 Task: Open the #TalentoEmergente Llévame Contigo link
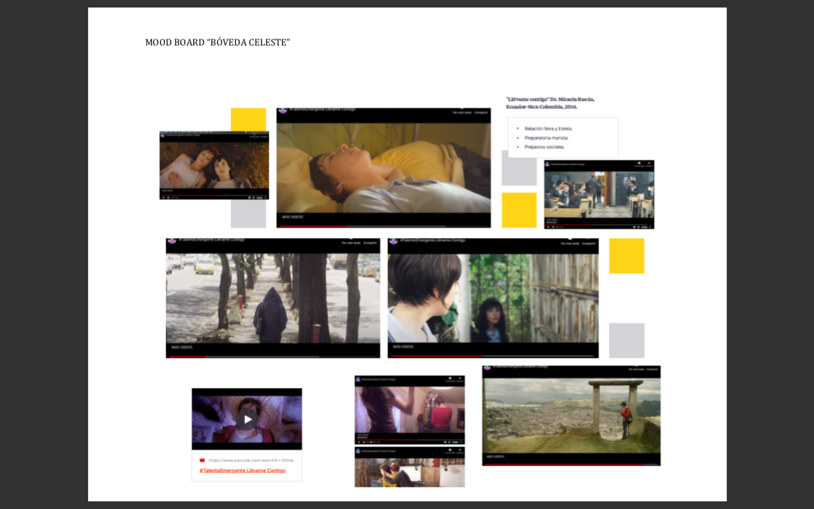point(243,471)
